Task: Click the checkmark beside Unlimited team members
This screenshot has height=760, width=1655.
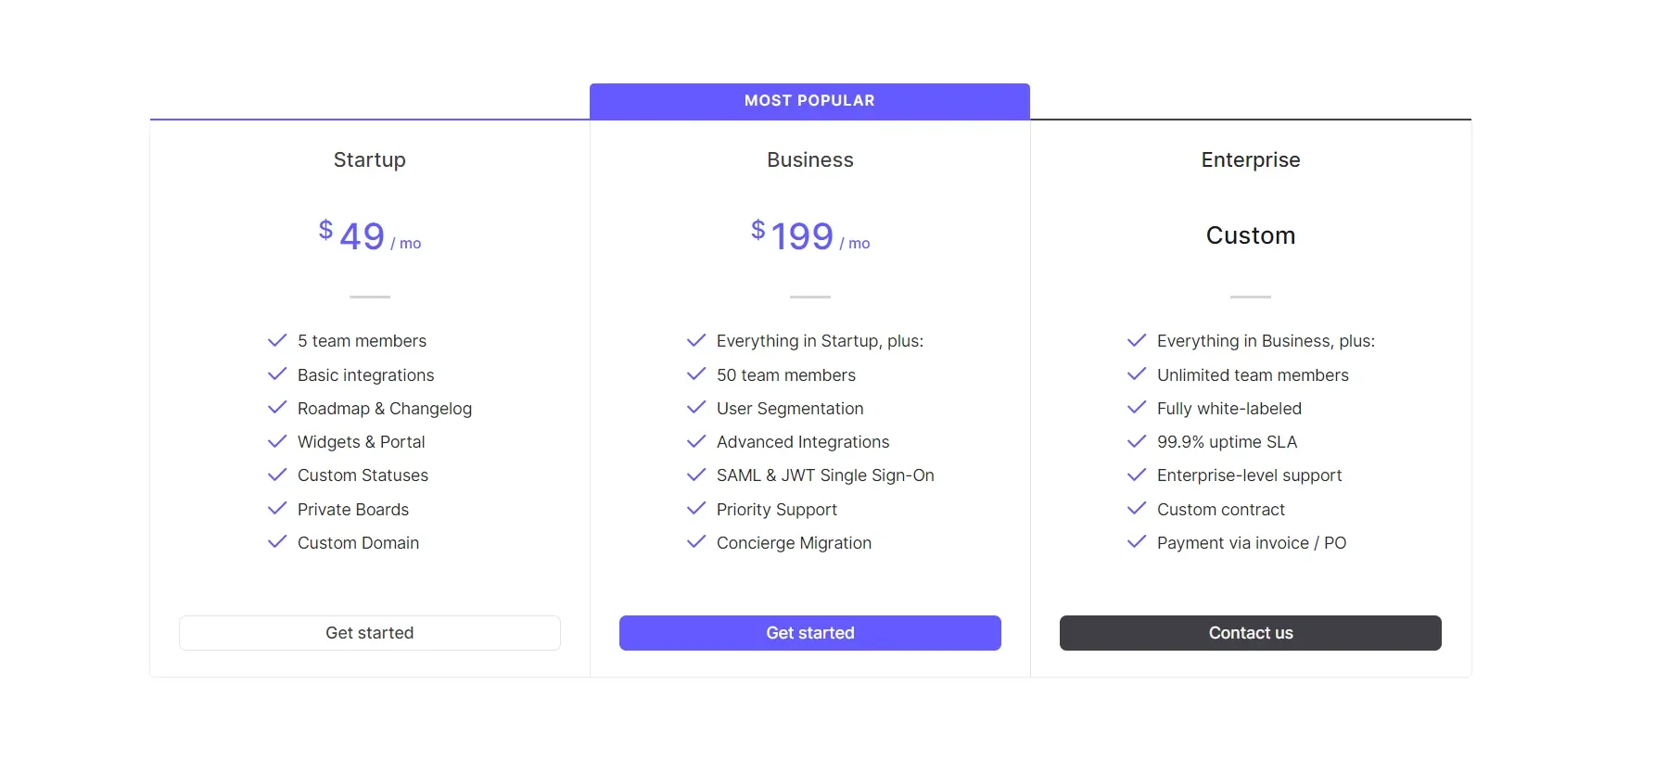Action: coord(1136,374)
